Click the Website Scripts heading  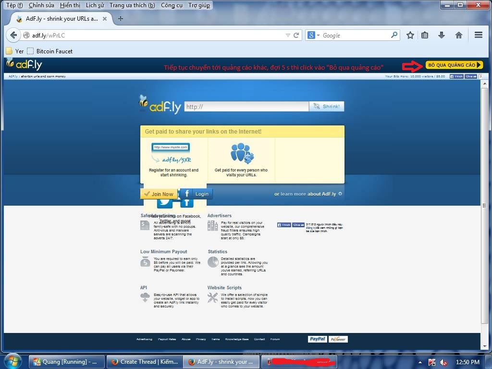pos(224,287)
